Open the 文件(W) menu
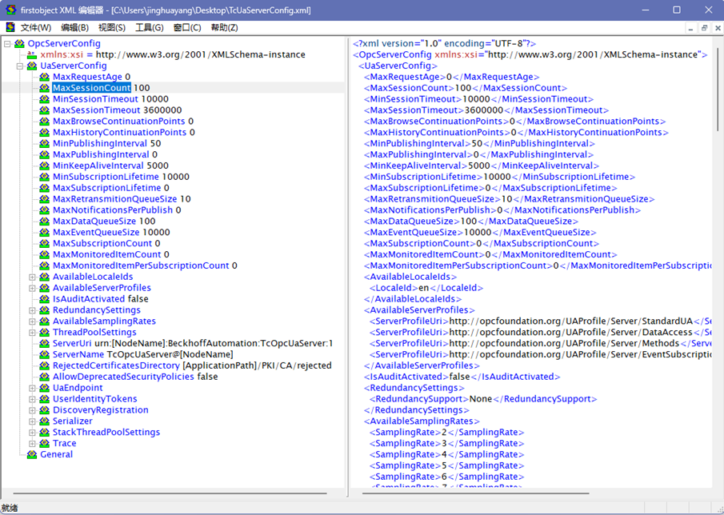Image resolution: width=724 pixels, height=515 pixels. [35, 27]
